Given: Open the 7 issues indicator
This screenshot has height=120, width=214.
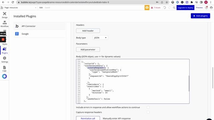Looking at the screenshot, I should point(156,8).
